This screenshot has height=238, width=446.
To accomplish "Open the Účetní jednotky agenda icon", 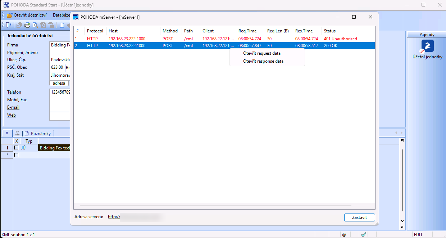I will [x=427, y=46].
